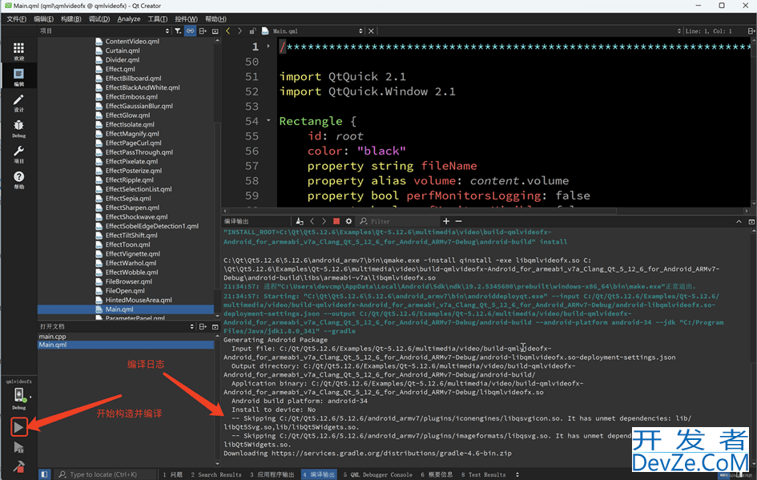Select Main.qml in the open documents list
This screenshot has height=480, width=757.
tap(126, 345)
